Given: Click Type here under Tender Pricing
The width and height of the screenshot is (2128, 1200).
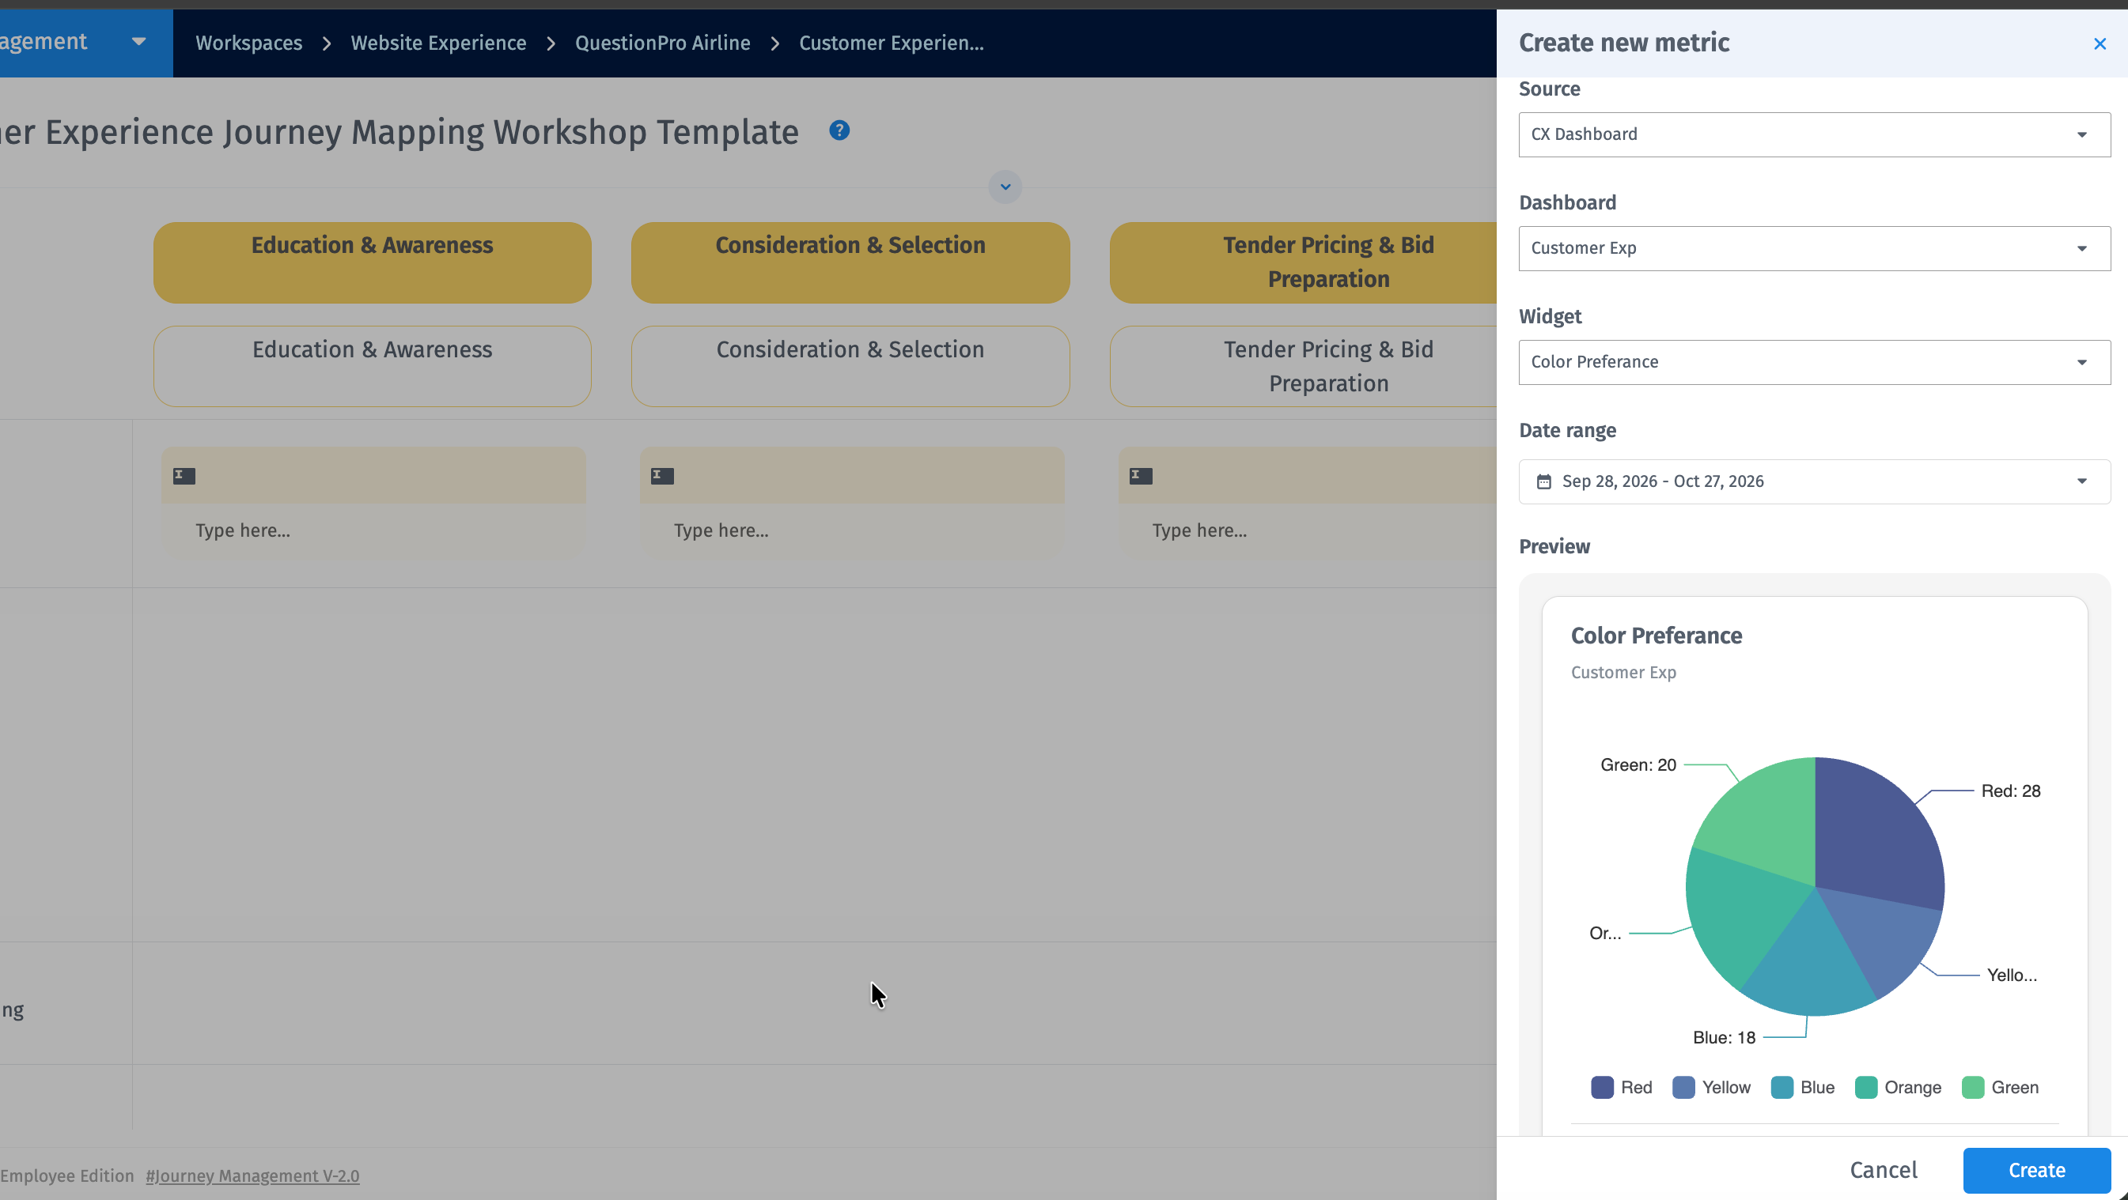Looking at the screenshot, I should point(1199,530).
